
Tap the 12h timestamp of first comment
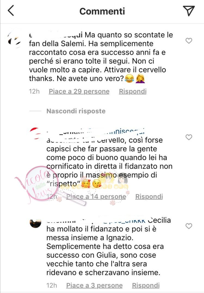tap(34, 91)
